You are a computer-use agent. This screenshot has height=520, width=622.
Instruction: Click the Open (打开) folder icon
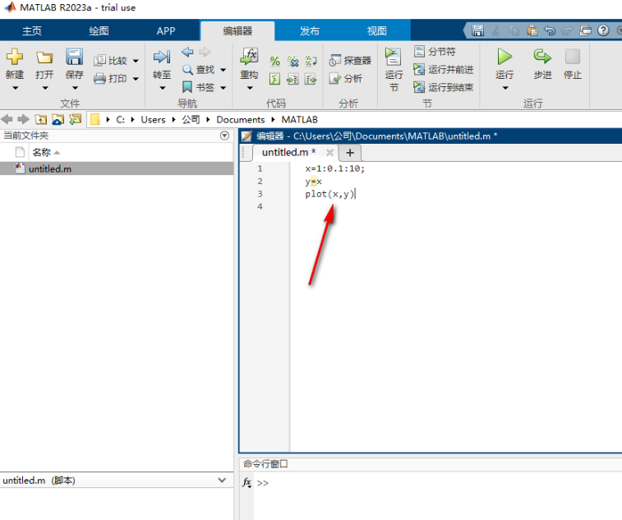44,58
